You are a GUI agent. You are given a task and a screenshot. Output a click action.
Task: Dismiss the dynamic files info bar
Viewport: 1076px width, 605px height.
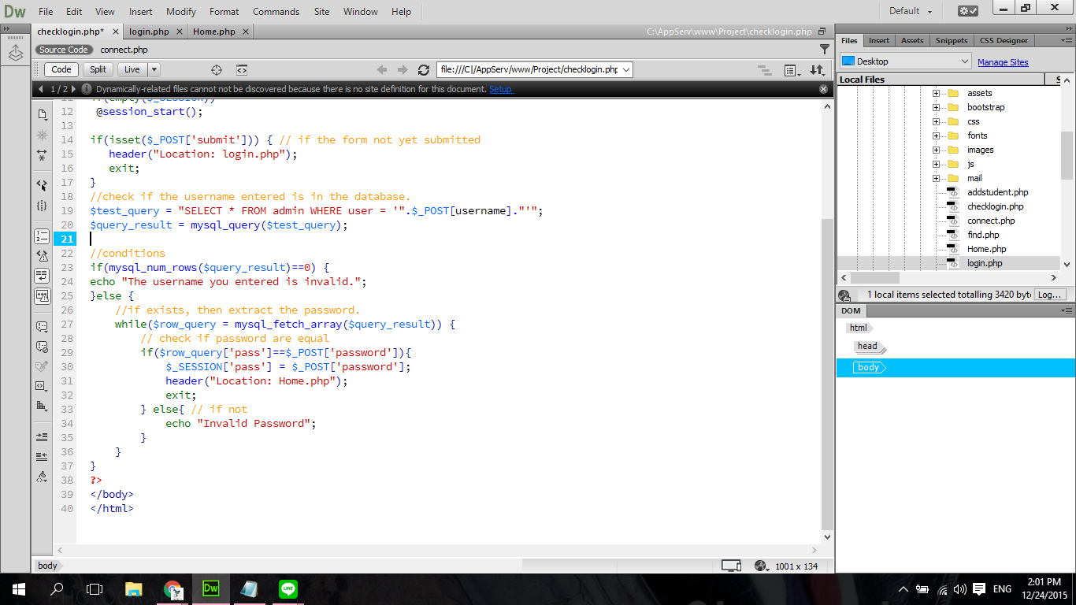click(x=823, y=89)
